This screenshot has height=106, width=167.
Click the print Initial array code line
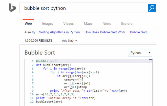tap(66, 98)
